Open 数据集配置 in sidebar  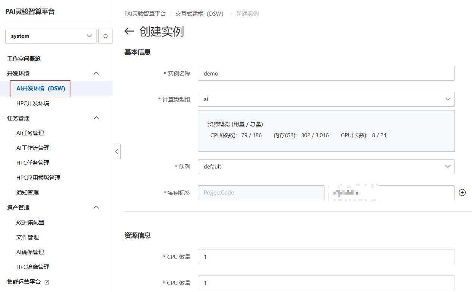pyautogui.click(x=30, y=222)
